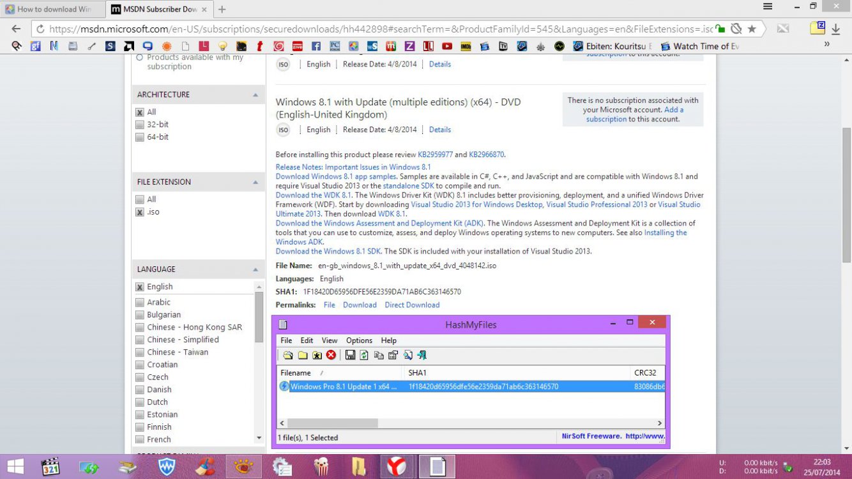Click the red Stop hashing icon

pyautogui.click(x=330, y=355)
